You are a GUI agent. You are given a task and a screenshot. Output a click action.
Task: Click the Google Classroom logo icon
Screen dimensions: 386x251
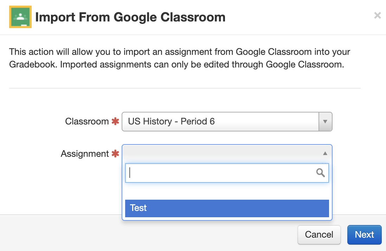pyautogui.click(x=20, y=17)
